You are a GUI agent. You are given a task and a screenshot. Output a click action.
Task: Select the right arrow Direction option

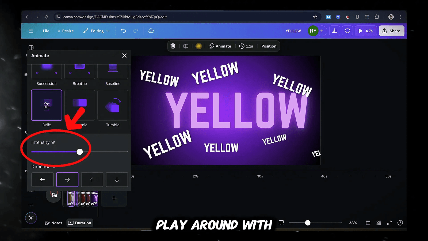[67, 179]
